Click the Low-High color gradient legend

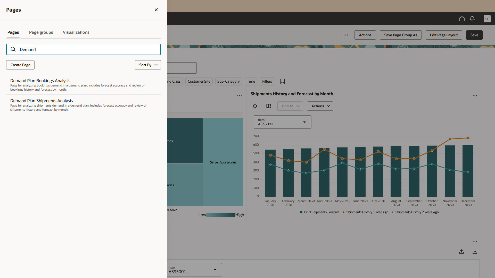[221, 215]
